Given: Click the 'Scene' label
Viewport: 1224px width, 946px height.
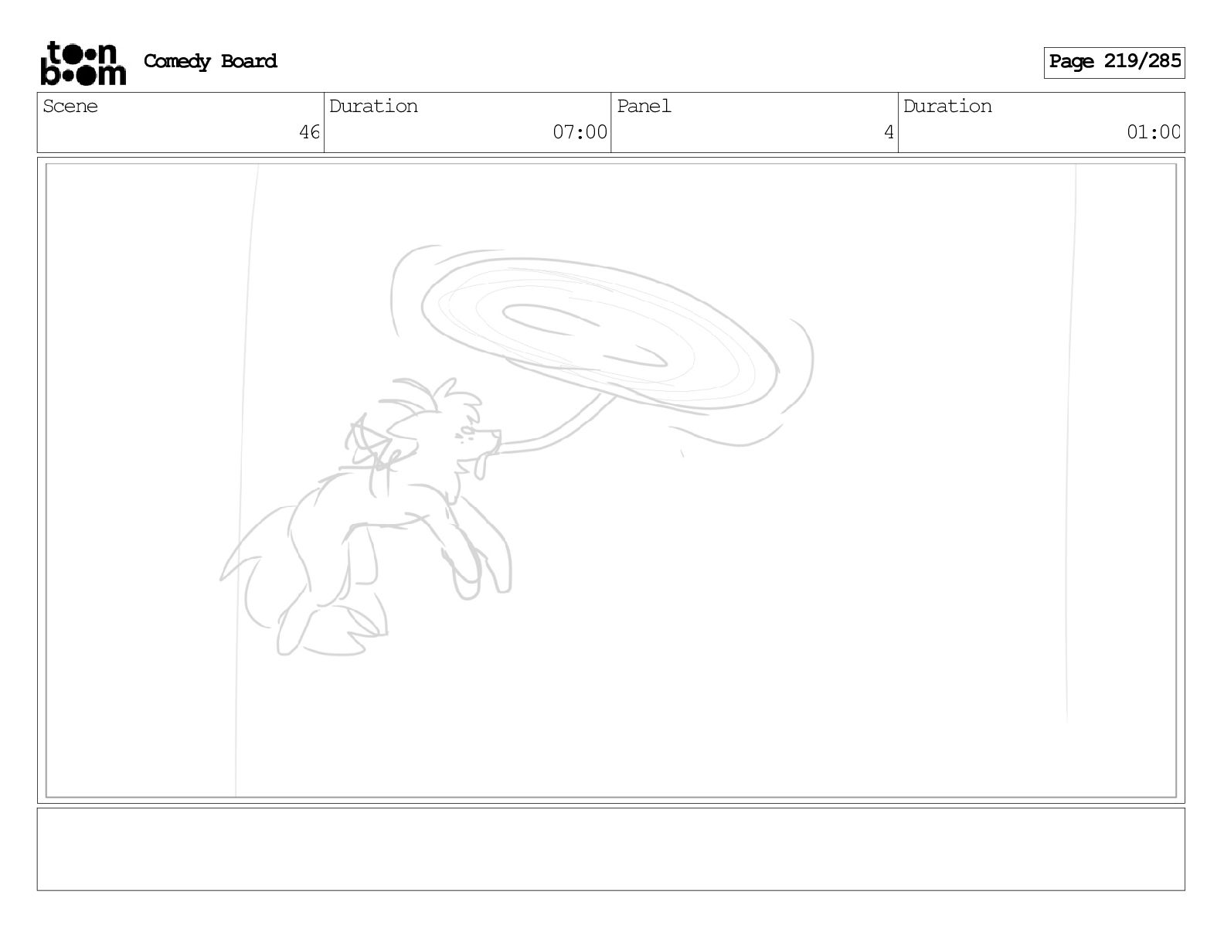Looking at the screenshot, I should click(70, 106).
